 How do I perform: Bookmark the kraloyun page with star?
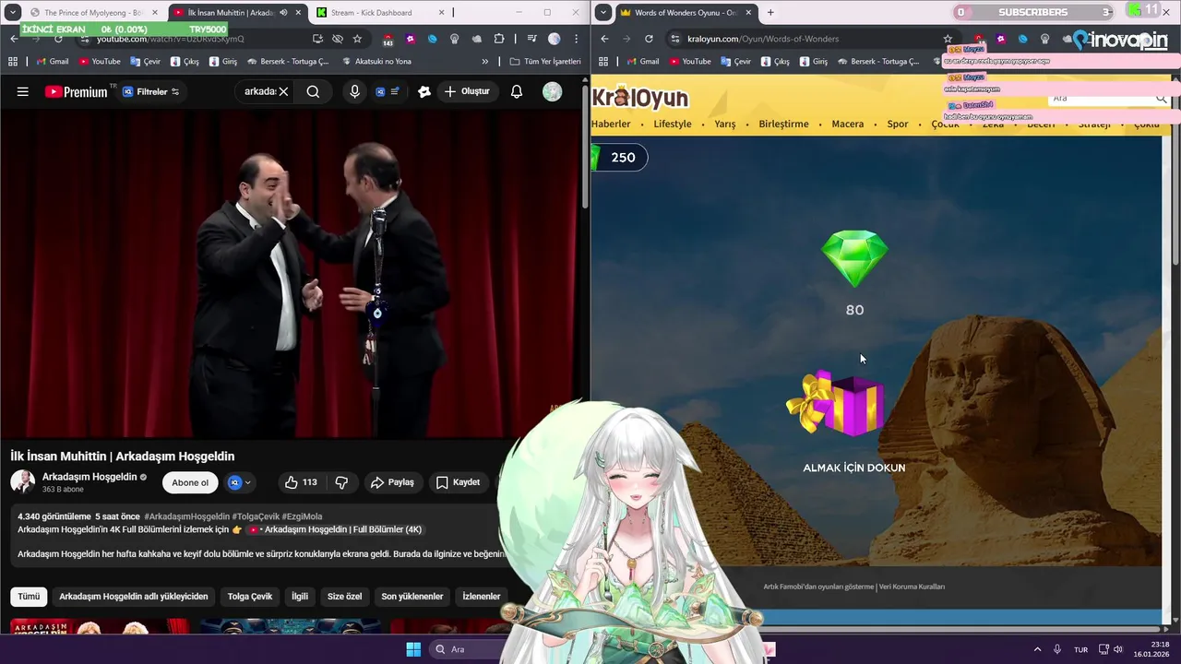click(948, 39)
